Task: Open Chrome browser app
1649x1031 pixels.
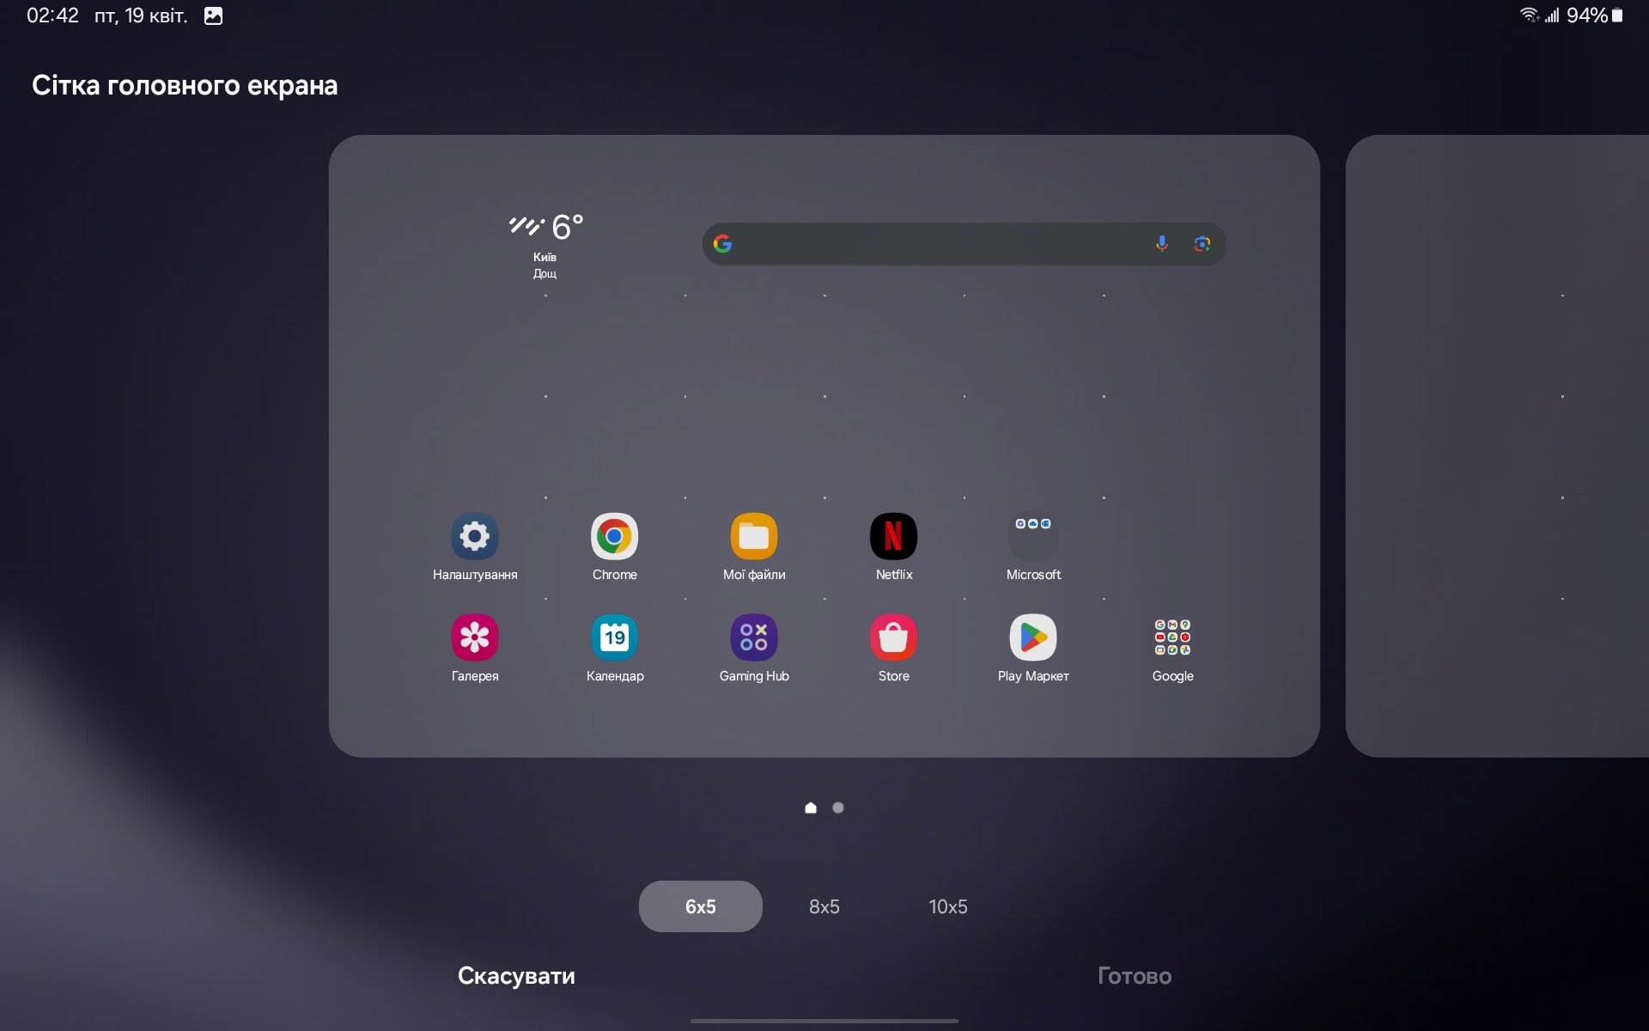Action: click(614, 536)
